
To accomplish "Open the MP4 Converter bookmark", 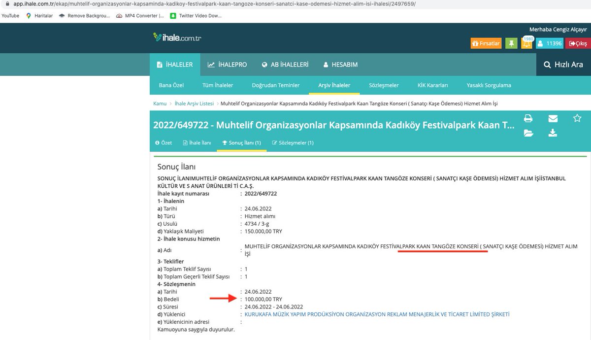I will pyautogui.click(x=140, y=16).
